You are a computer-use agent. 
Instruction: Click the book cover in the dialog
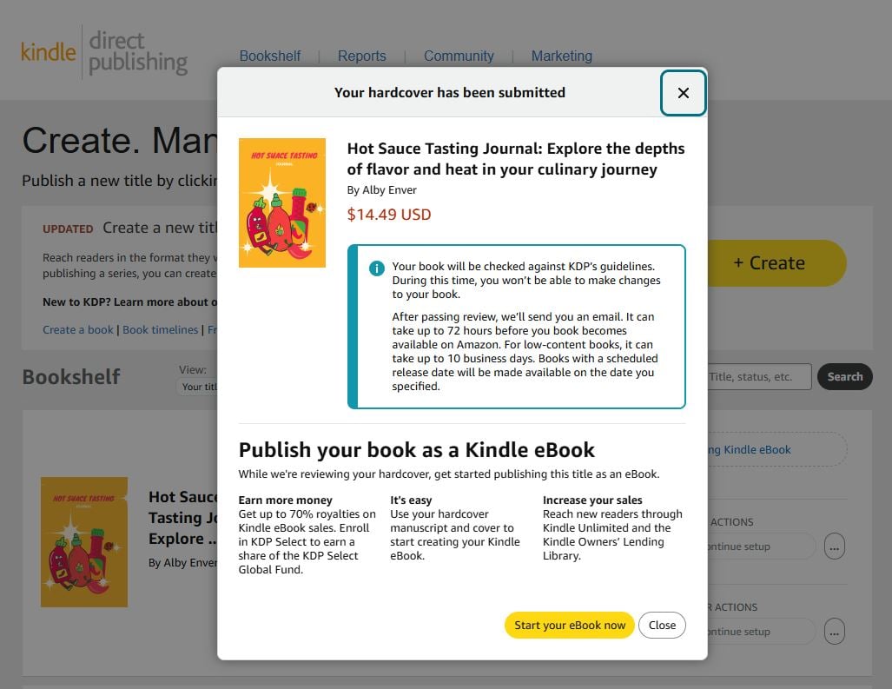[282, 202]
